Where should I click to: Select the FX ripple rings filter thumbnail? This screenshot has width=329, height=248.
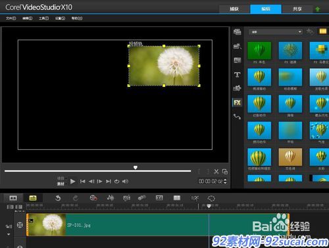pos(290,51)
